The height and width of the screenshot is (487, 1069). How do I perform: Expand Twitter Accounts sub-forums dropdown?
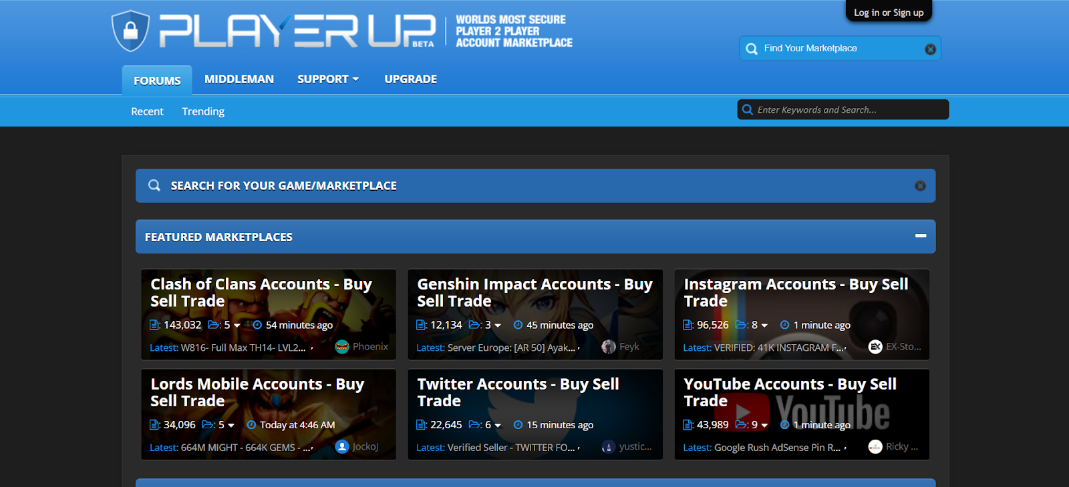click(498, 426)
